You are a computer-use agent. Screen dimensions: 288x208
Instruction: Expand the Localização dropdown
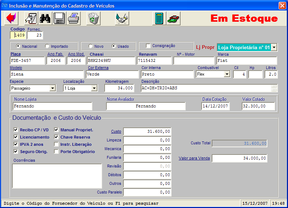pos(94,88)
